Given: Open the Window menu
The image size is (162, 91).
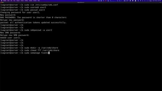Looking at the screenshot, I should (35, 1).
